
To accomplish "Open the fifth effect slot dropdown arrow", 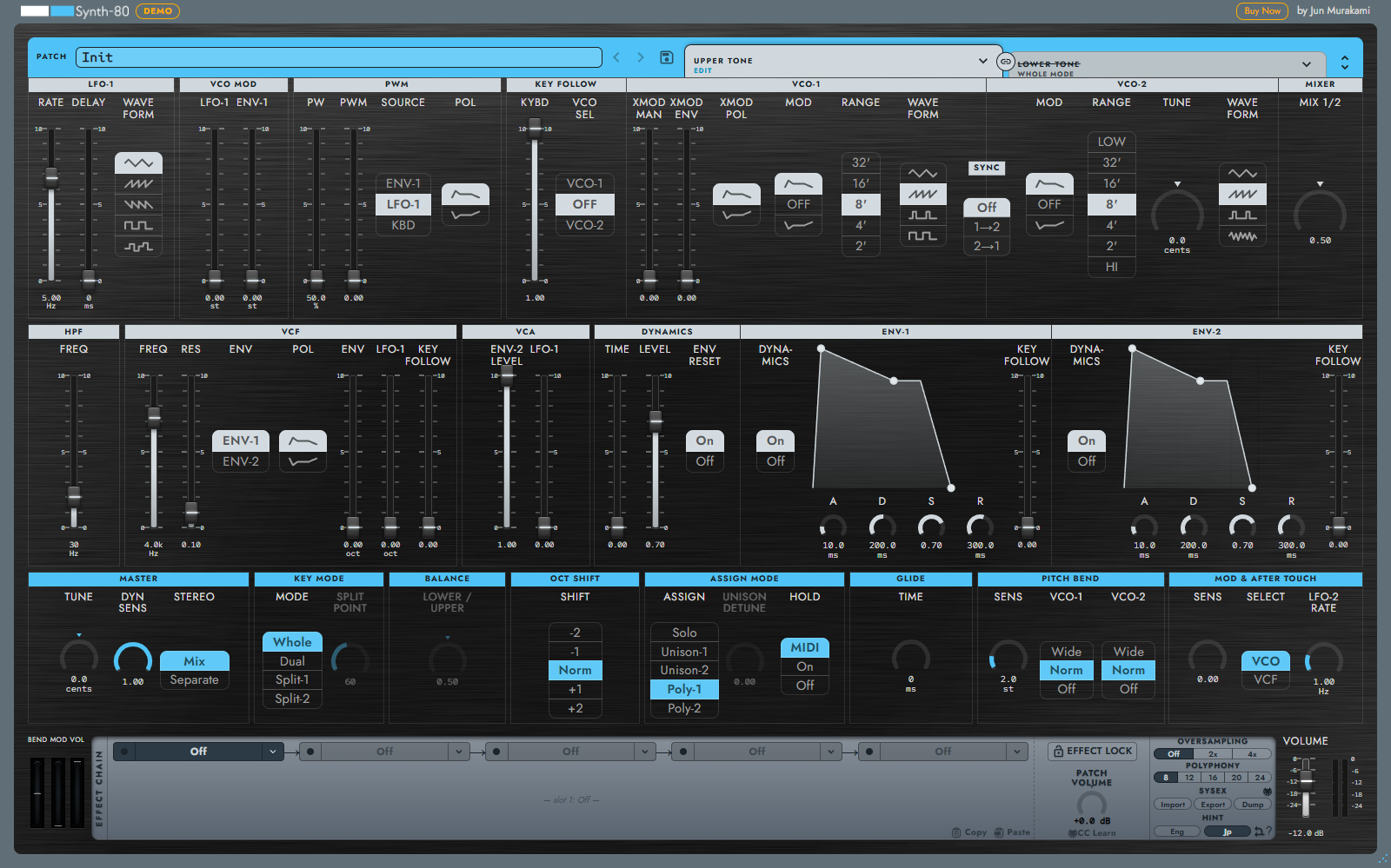I will click(1017, 752).
